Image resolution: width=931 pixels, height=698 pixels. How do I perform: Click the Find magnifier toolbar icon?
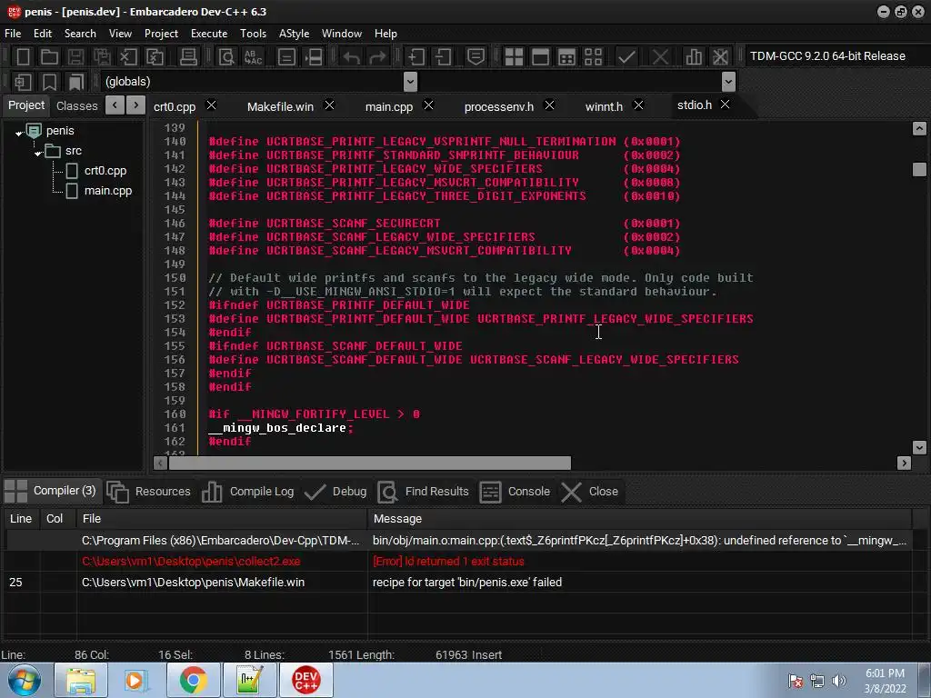pos(226,57)
